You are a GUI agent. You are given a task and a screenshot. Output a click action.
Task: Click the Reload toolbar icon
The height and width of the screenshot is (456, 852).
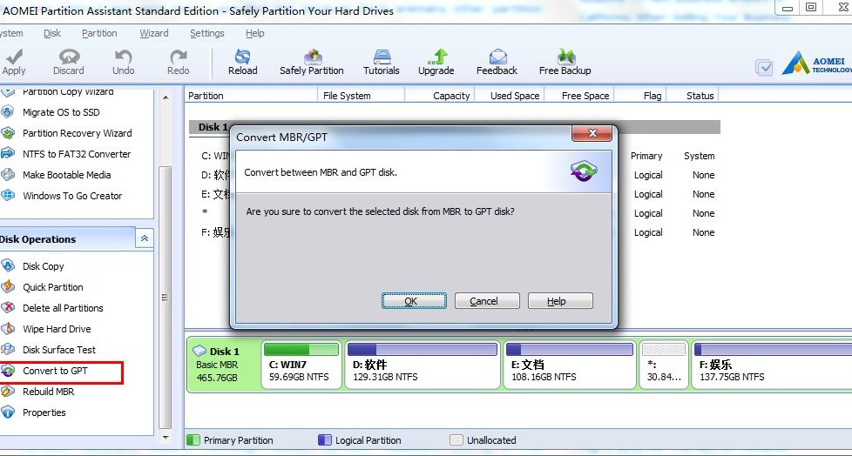[242, 62]
